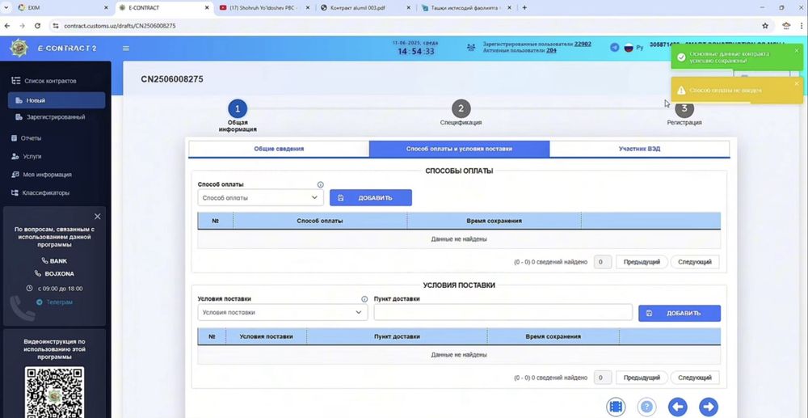This screenshot has height=418, width=808.
Task: Click Пункт доставки column header
Action: pyautogui.click(x=397, y=336)
